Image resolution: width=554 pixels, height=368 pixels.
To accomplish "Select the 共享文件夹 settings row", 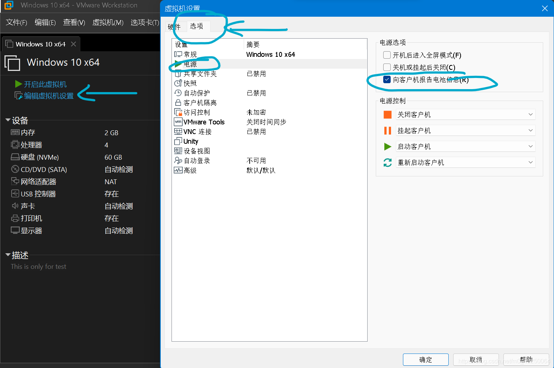I will click(x=269, y=74).
